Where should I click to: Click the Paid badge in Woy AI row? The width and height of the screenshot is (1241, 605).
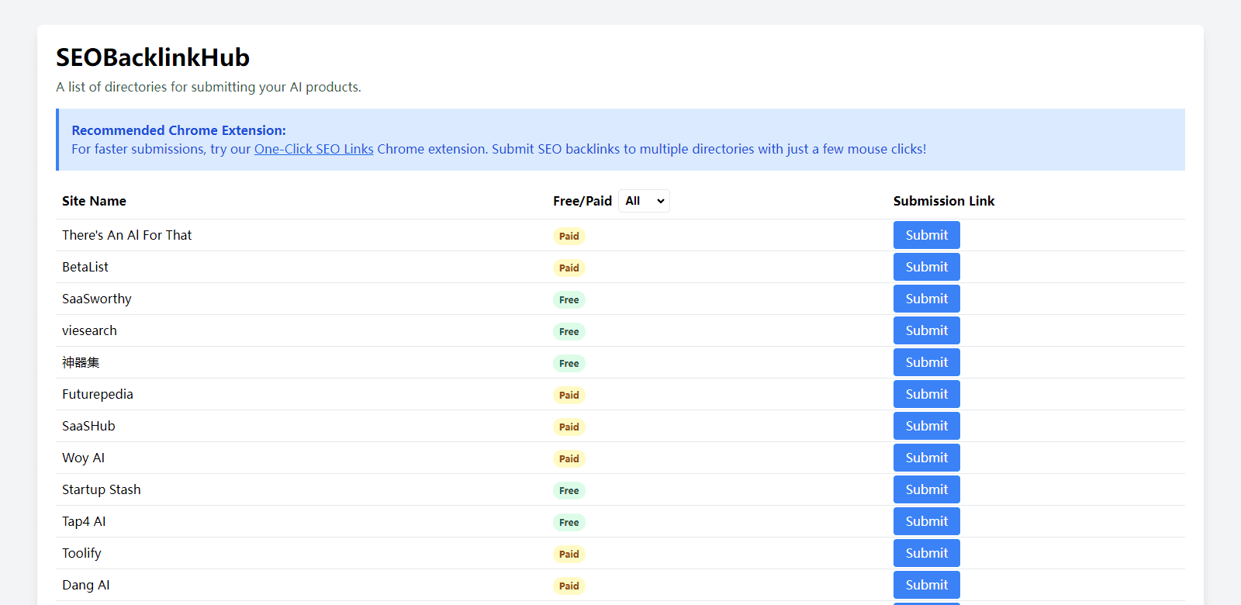click(569, 458)
